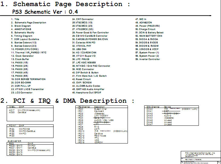The image size is (221, 164).
Task: Click 'IRQ8 RTC' row
Action: 88,127
